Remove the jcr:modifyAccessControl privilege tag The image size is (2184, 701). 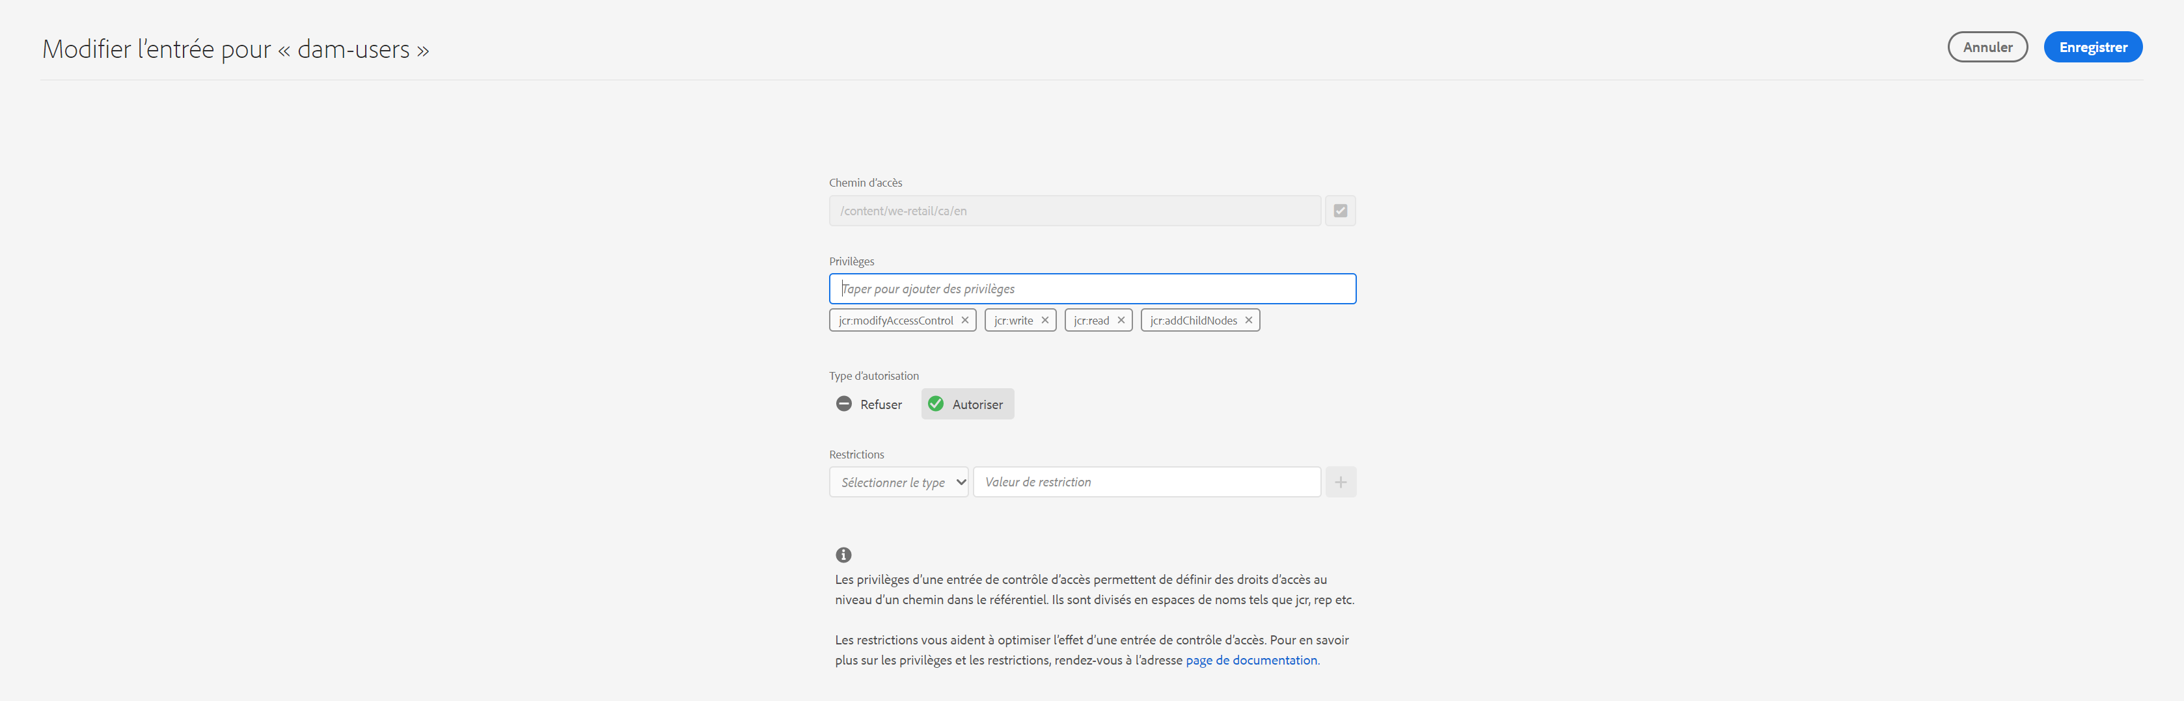965,321
